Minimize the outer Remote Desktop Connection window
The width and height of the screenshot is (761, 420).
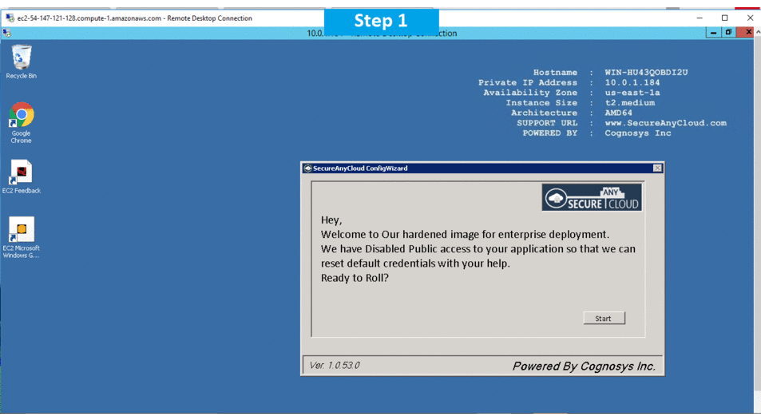click(700, 18)
